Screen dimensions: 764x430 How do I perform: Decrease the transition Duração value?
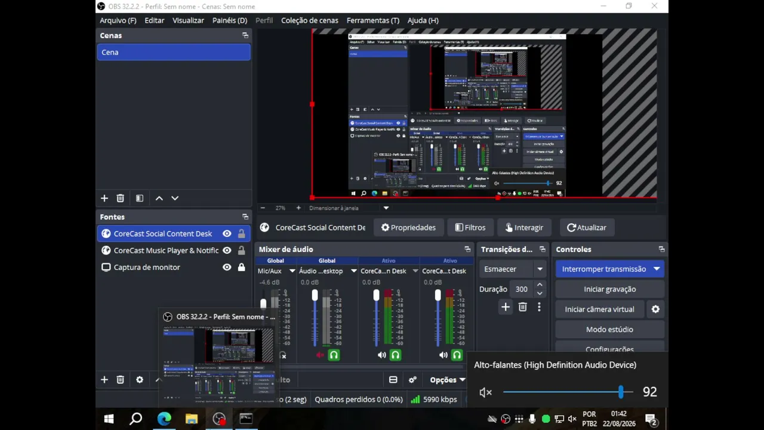pyautogui.click(x=540, y=293)
